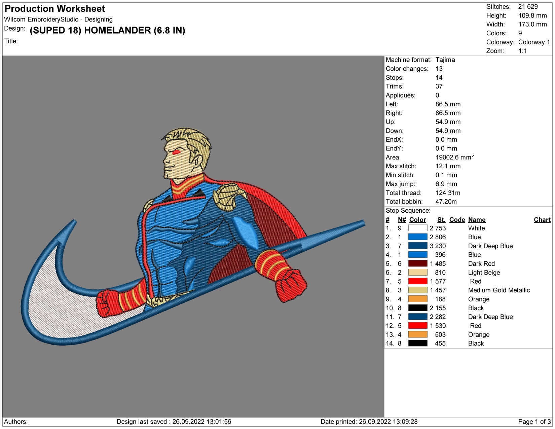Click the width value '173.0 mm'
This screenshot has height=429, width=555.
point(532,24)
